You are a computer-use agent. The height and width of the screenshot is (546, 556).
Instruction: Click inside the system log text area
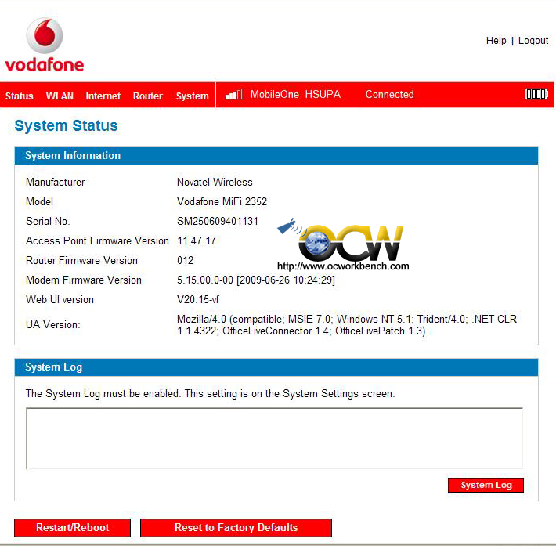tap(274, 438)
